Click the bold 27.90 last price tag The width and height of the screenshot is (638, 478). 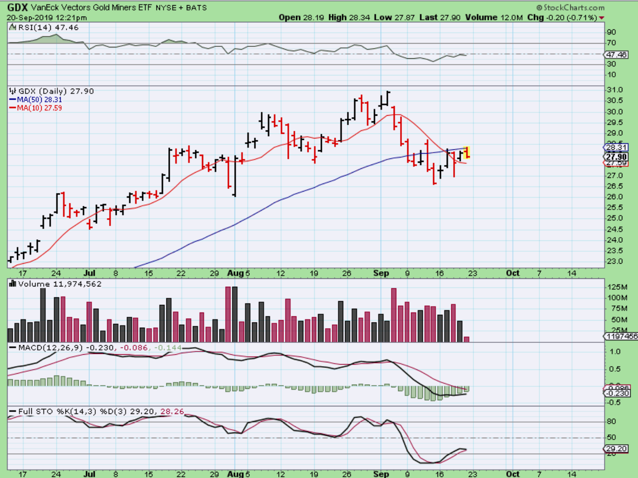(x=616, y=157)
